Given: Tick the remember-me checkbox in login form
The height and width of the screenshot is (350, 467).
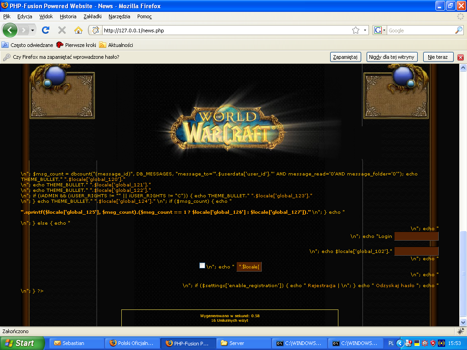Looking at the screenshot, I should (202, 266).
